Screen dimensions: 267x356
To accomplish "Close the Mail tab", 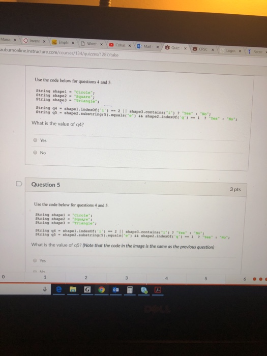I will coord(157,47).
